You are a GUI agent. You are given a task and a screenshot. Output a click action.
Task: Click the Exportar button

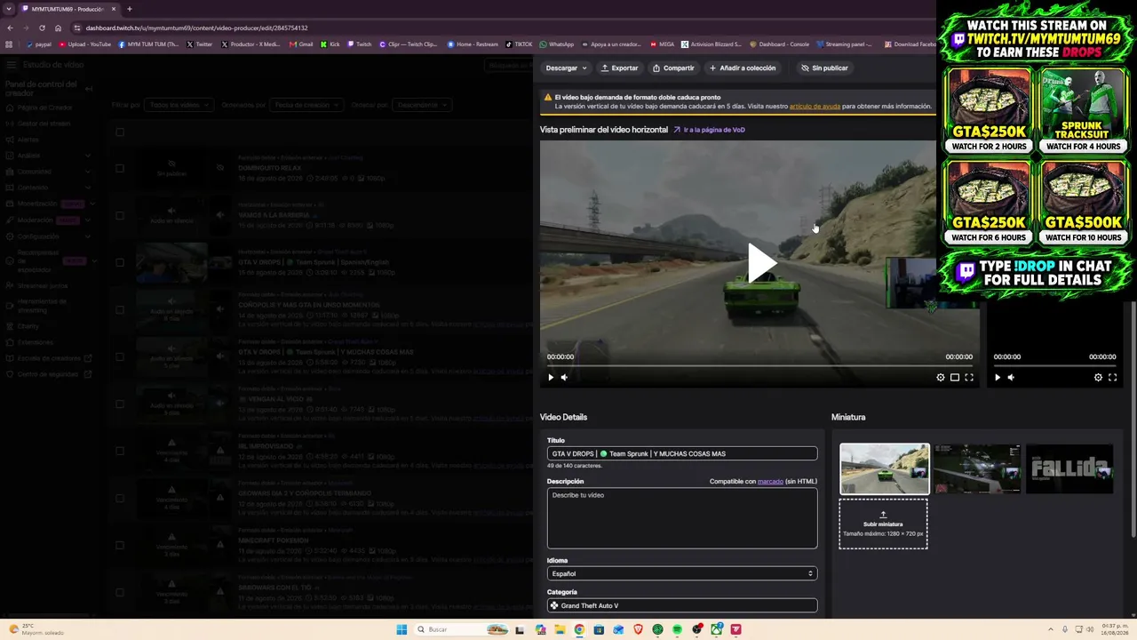click(619, 68)
